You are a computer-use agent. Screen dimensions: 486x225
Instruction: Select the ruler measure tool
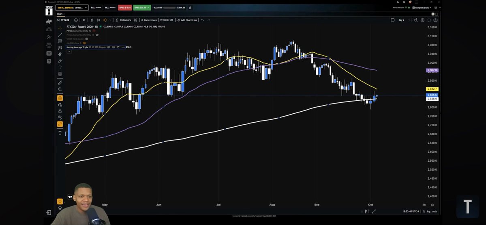click(x=60, y=83)
